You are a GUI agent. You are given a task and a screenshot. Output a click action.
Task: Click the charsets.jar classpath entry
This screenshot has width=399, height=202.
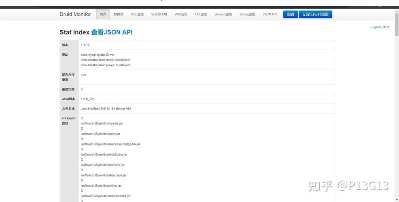102,123
